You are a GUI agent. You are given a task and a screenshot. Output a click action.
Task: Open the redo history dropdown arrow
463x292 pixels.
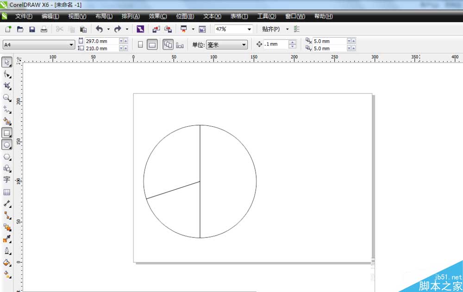click(x=127, y=29)
